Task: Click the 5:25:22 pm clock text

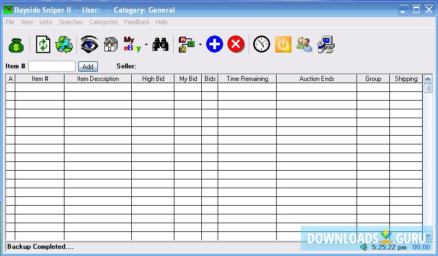Action: point(389,247)
